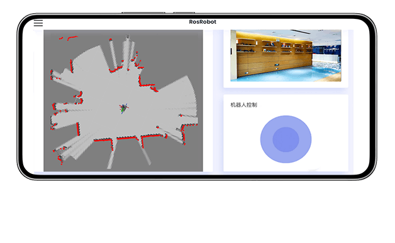Screen dimensions: 395x243
Task: Tap the short power button on phone frame
Action: tap(184, 13)
